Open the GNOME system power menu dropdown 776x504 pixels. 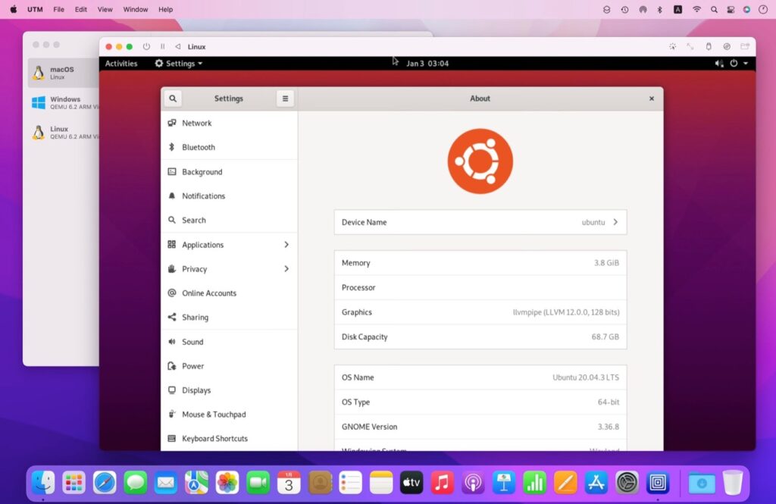coord(738,64)
